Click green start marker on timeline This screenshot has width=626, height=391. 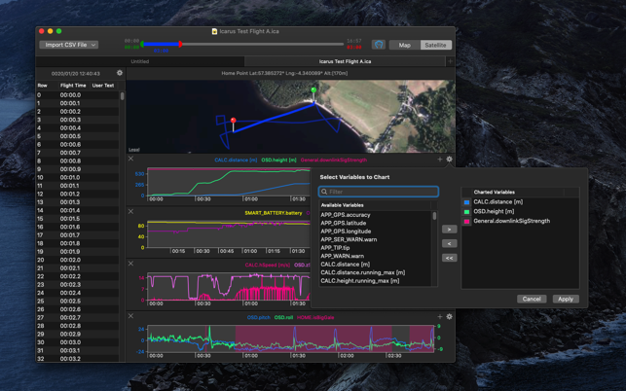tap(142, 44)
